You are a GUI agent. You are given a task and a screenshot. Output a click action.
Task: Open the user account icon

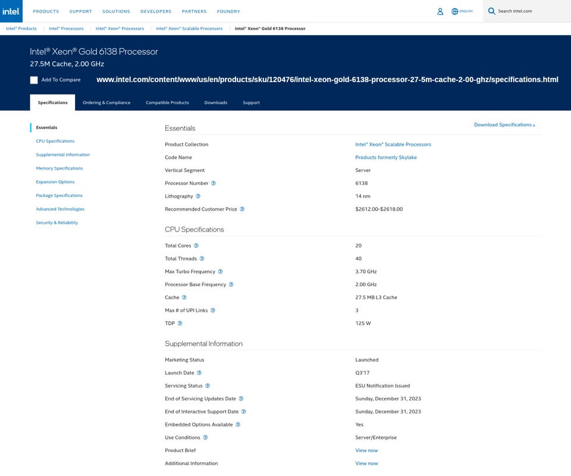pos(440,11)
